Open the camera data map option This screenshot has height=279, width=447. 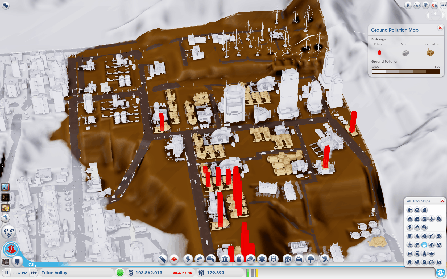(438, 262)
